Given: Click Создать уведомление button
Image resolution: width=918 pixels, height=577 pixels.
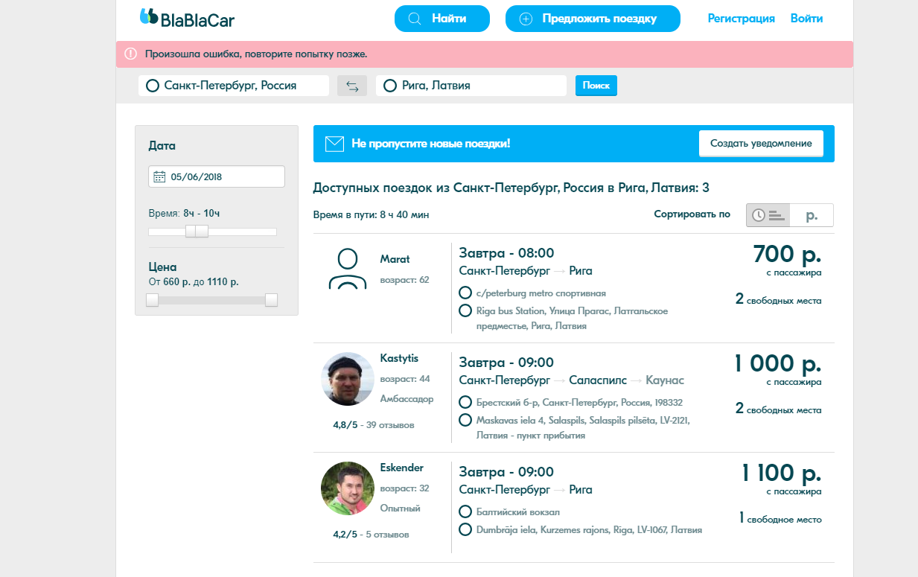Looking at the screenshot, I should (761, 143).
